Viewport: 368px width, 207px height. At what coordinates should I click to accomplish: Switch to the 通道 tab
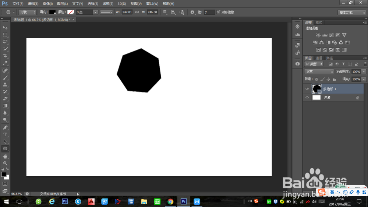tap(319, 58)
